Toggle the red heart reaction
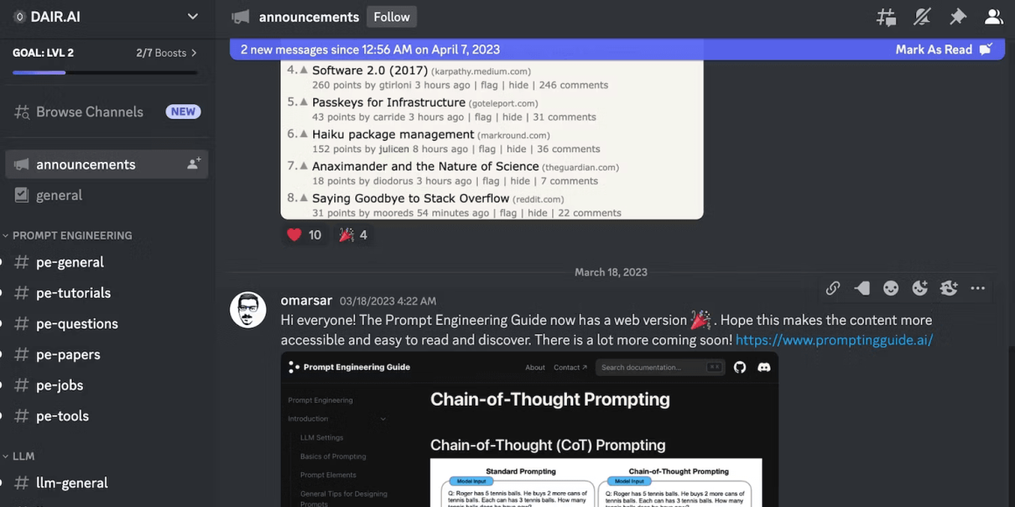The image size is (1015, 507). click(304, 235)
